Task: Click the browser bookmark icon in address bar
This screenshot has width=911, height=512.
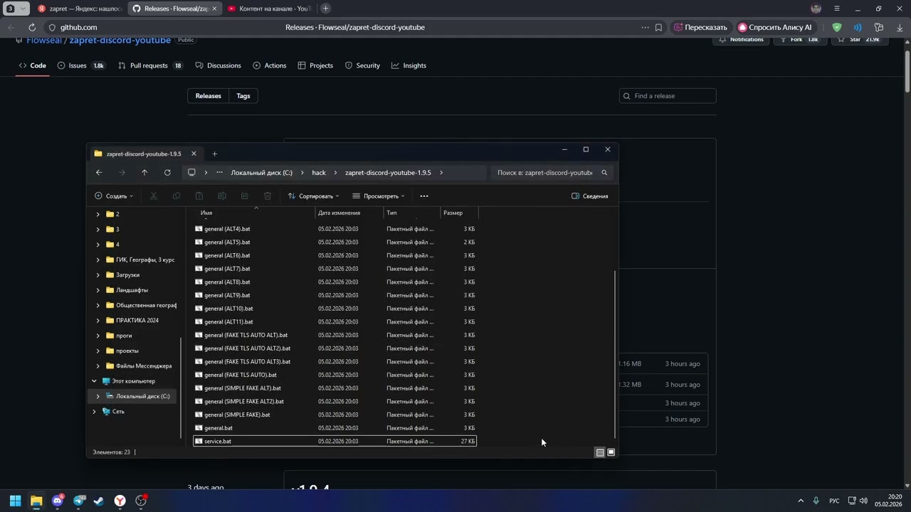Action: [658, 28]
